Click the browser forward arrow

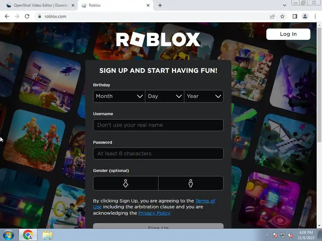pos(17,16)
